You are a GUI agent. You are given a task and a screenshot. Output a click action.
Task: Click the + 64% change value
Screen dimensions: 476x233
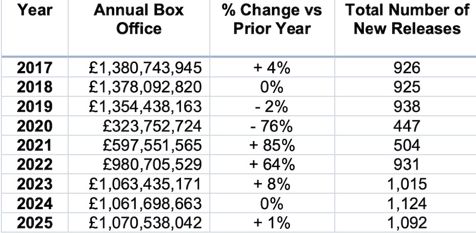(272, 164)
